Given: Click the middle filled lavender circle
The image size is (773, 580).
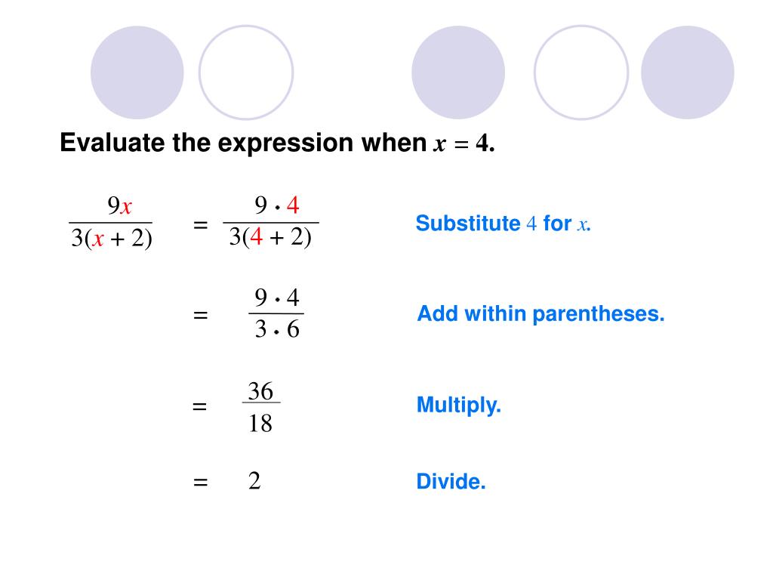Looking at the screenshot, I should 458,72.
